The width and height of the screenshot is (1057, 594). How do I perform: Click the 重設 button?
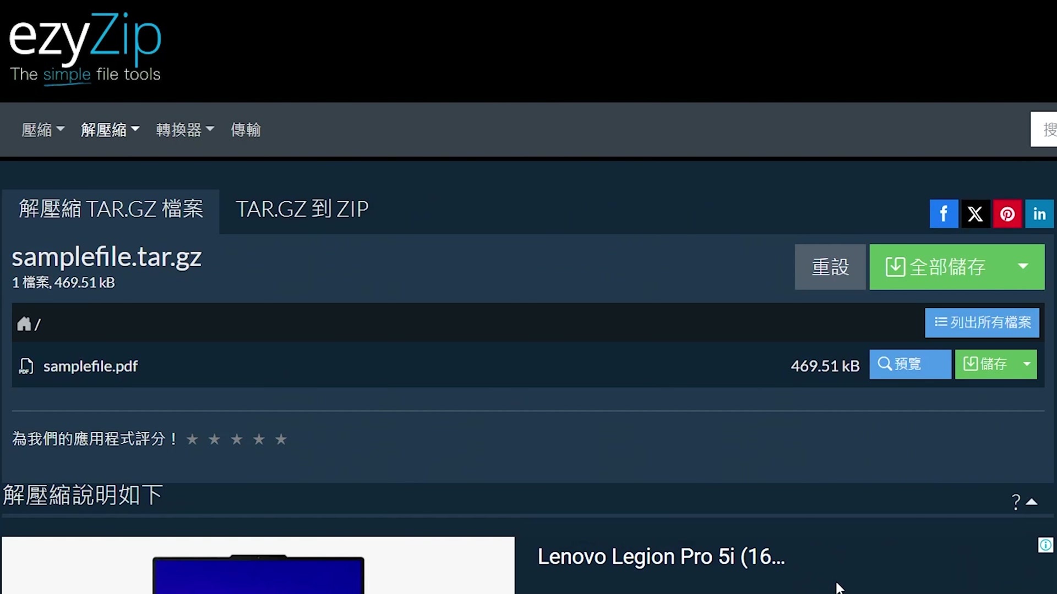click(x=830, y=267)
